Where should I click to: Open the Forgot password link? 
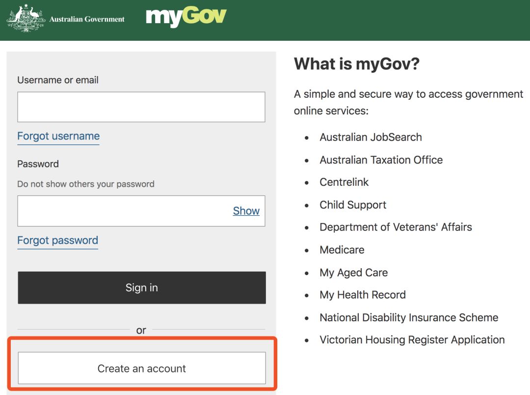point(57,240)
